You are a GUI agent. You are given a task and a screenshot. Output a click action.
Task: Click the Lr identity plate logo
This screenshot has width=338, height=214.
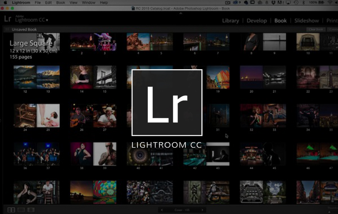click(7, 19)
